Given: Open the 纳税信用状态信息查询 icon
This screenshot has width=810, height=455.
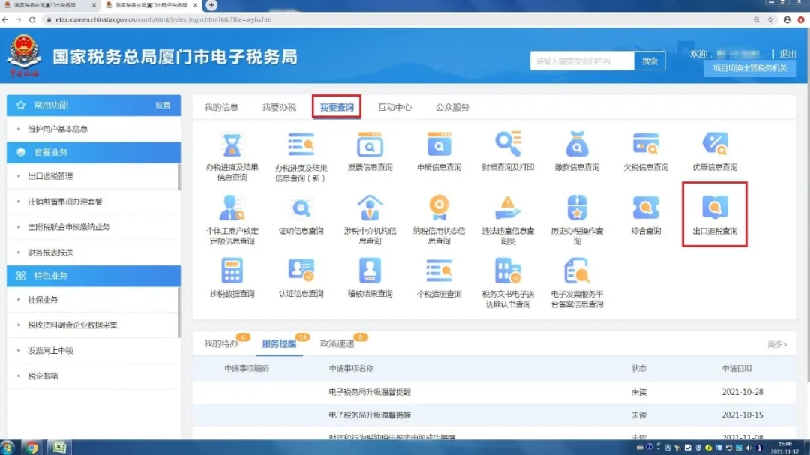Looking at the screenshot, I should tap(439, 208).
